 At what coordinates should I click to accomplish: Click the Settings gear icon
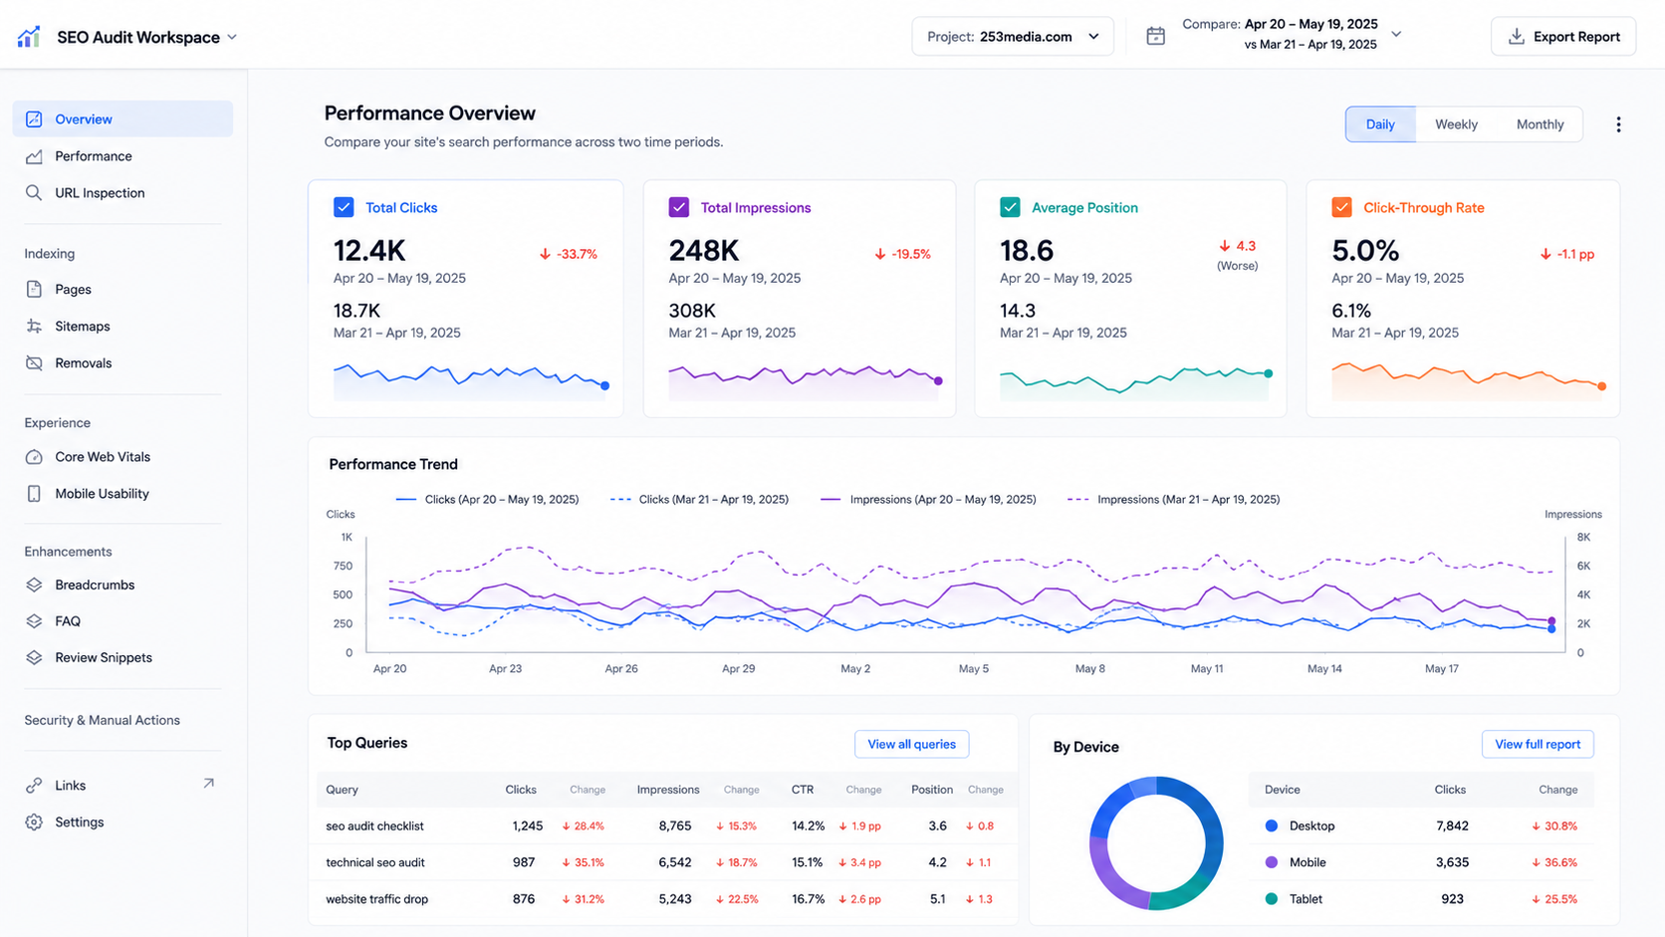pyautogui.click(x=34, y=822)
